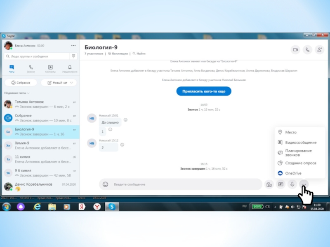Switch to the Звонки tab
Image resolution: width=330 pixels, height=247 pixels.
coord(31,69)
